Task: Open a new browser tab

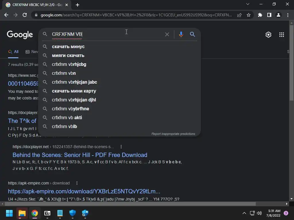Action: point(78,5)
